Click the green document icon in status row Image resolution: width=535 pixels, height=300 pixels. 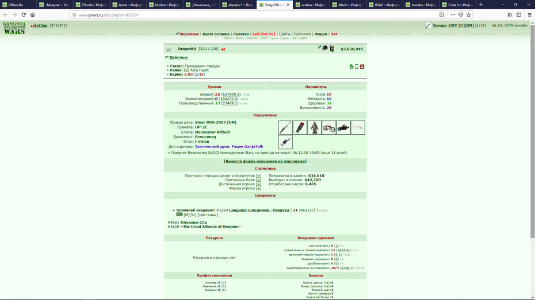point(351,67)
